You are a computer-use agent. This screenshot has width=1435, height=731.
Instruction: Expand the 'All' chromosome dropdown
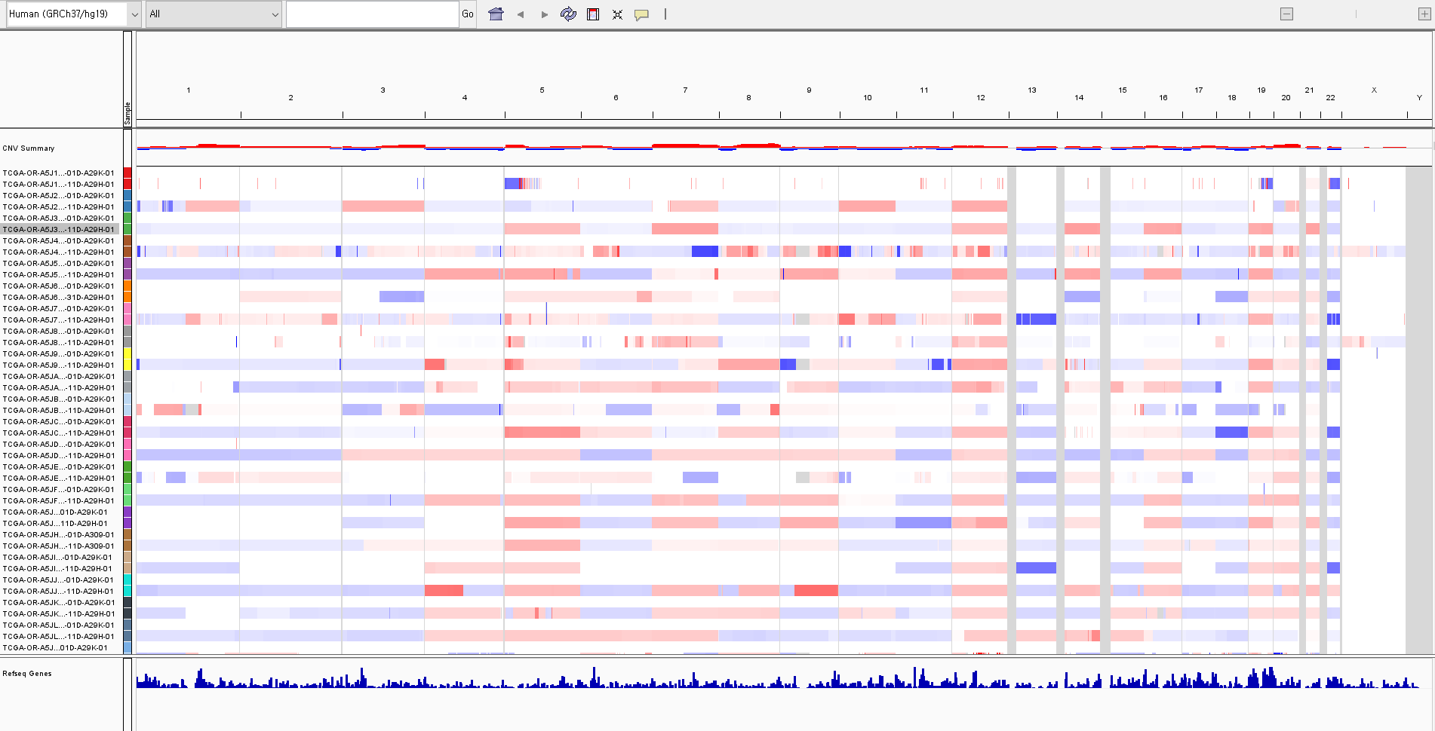(214, 14)
